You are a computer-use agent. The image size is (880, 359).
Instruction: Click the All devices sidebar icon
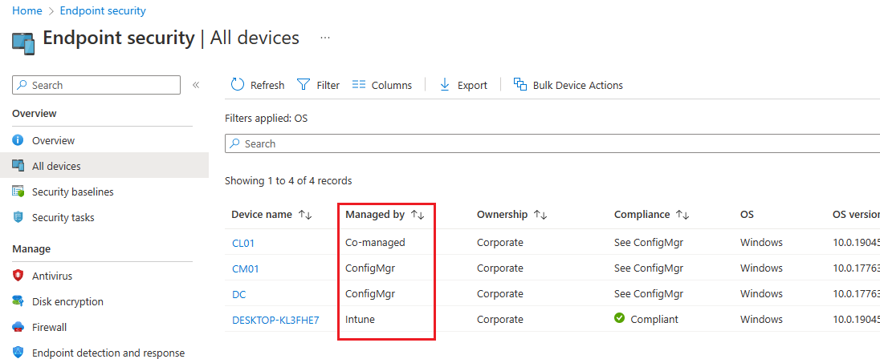click(18, 166)
